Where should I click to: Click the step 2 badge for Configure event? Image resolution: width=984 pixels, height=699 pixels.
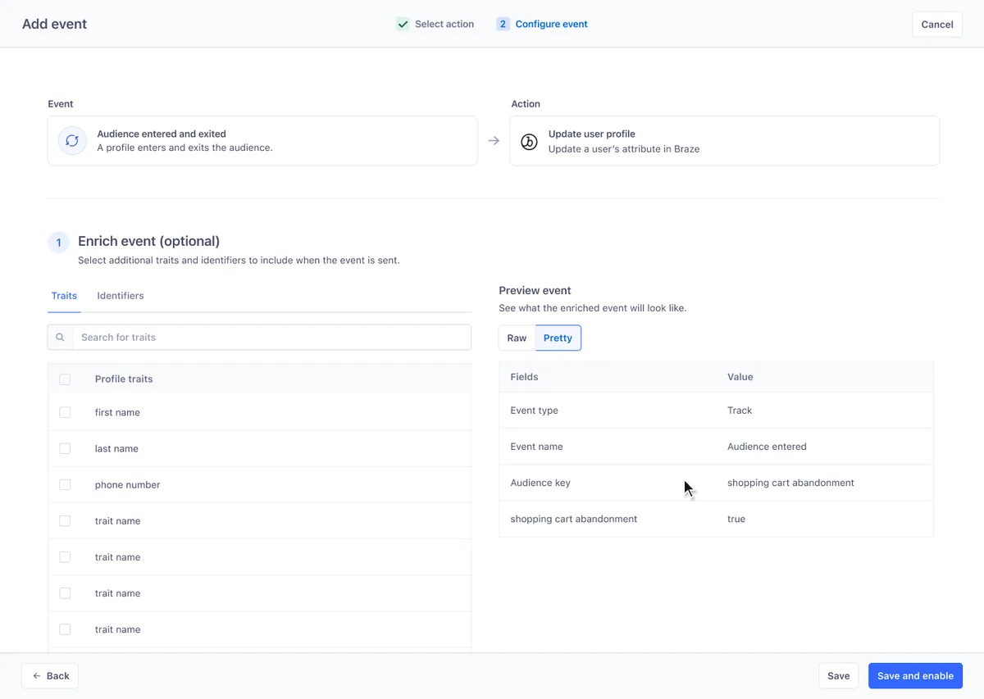(x=503, y=25)
